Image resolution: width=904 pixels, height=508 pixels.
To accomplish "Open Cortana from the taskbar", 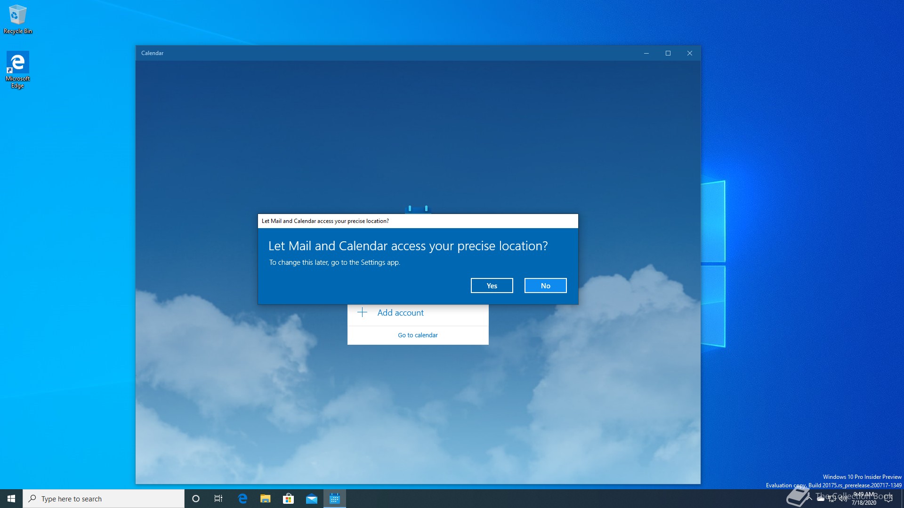I will pos(196,499).
